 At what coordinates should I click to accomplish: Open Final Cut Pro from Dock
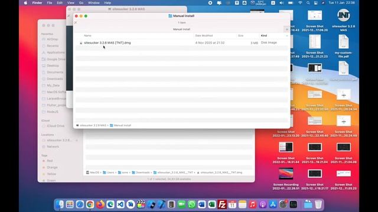[141, 204]
